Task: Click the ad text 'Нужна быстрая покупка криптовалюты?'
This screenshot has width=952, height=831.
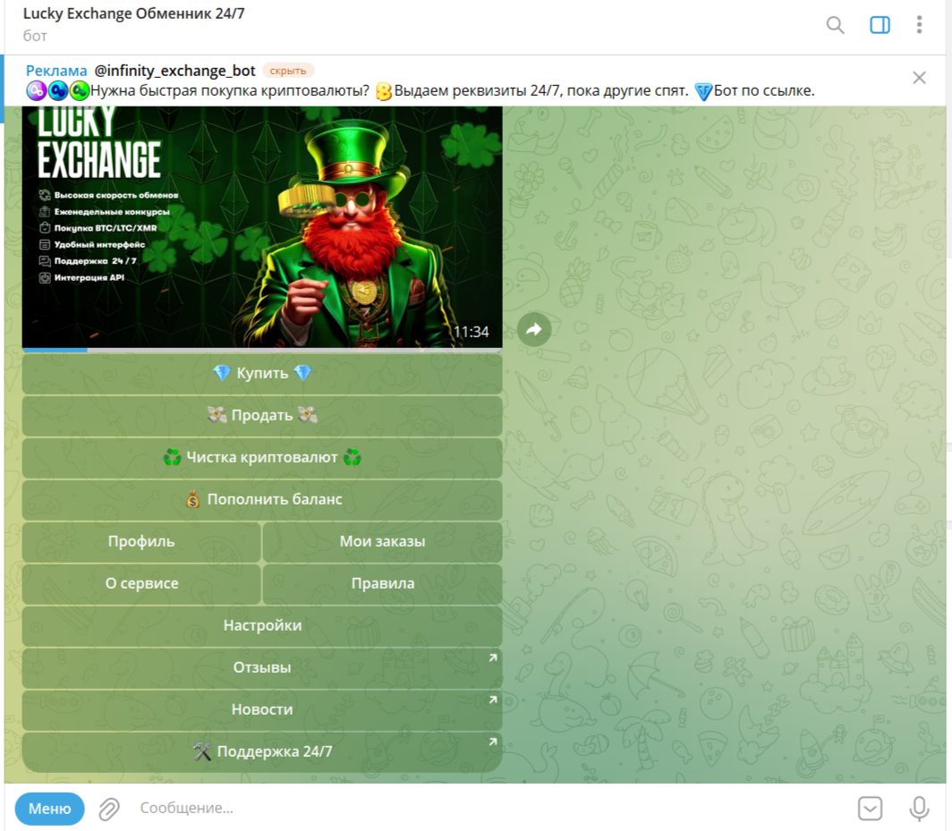Action: click(x=229, y=91)
